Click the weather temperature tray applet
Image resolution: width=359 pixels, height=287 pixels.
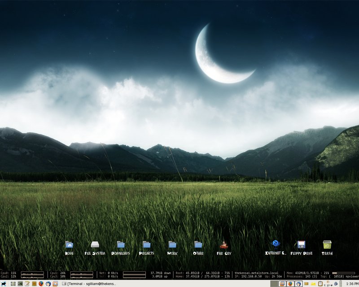328,284
